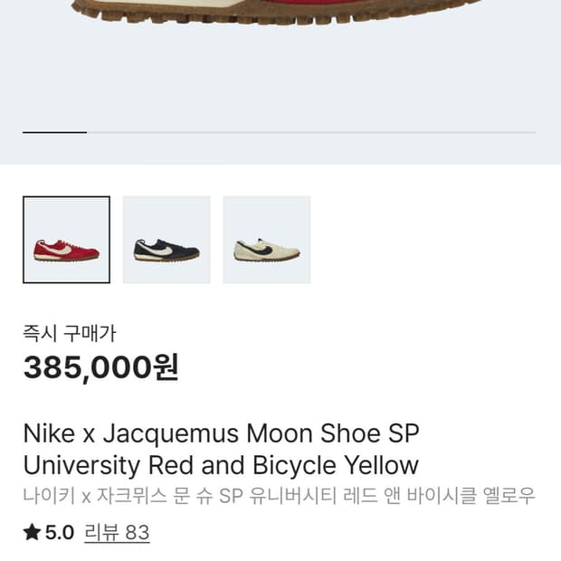Click the black Swoosh on cream thumbnail
This screenshot has width=561, height=561.
coord(261,247)
